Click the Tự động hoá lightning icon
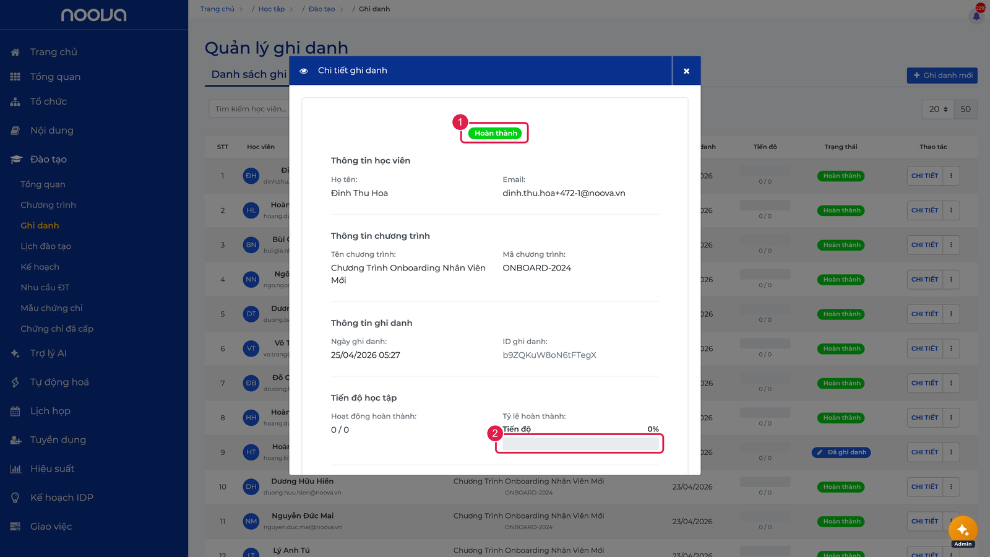Viewport: 990px width, 557px height. click(15, 382)
